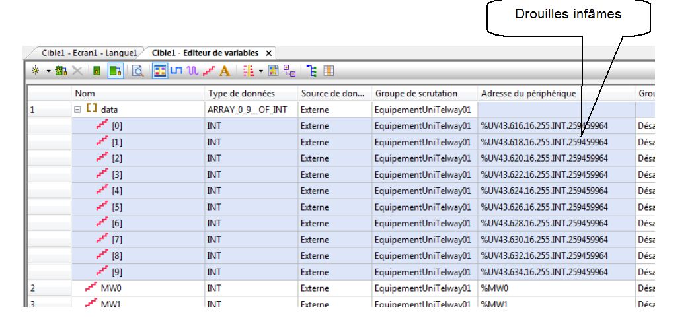Click the blue-green tree view icon

[x=312, y=71]
